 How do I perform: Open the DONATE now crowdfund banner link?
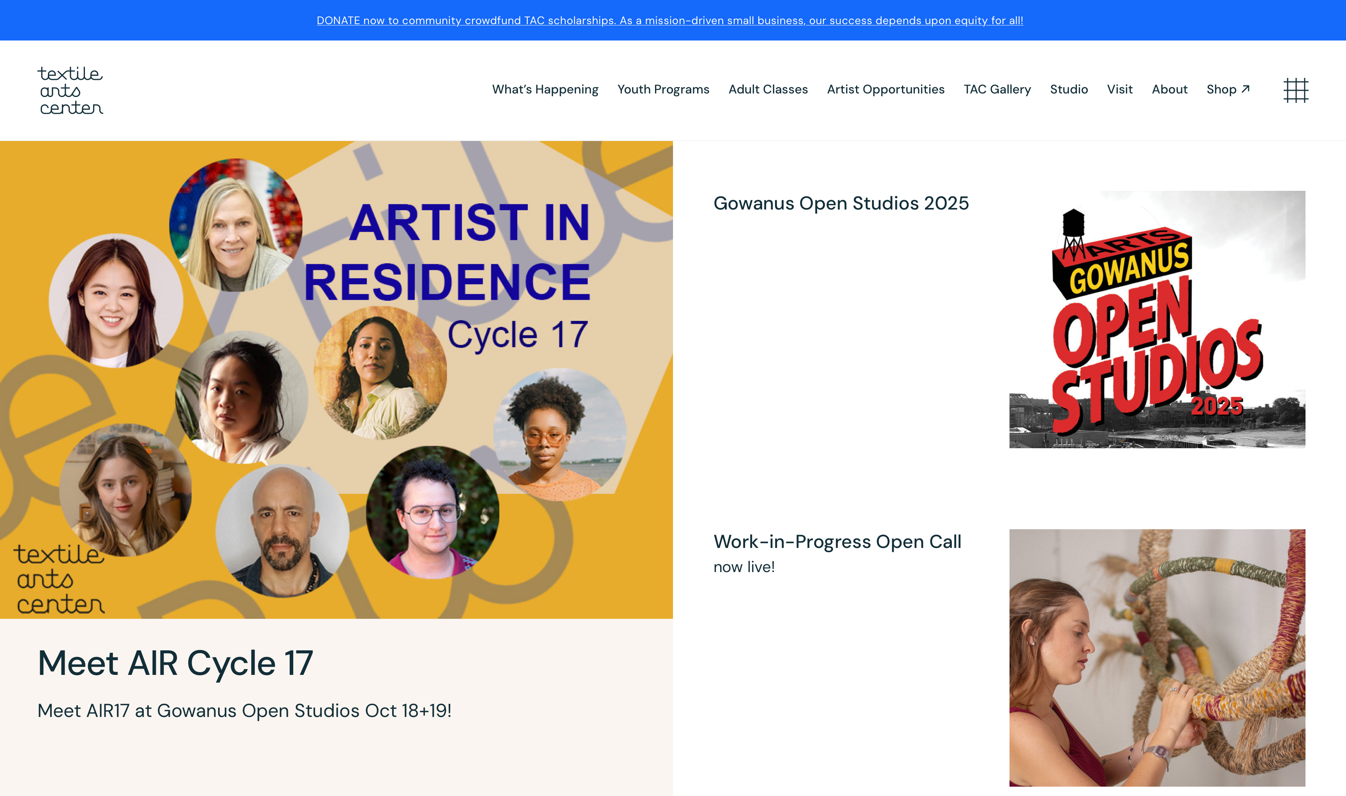(669, 20)
